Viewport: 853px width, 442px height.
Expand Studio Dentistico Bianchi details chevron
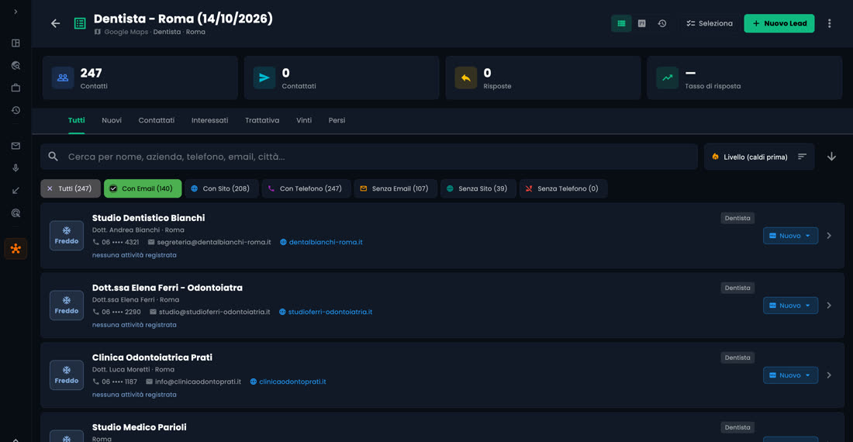(x=829, y=236)
